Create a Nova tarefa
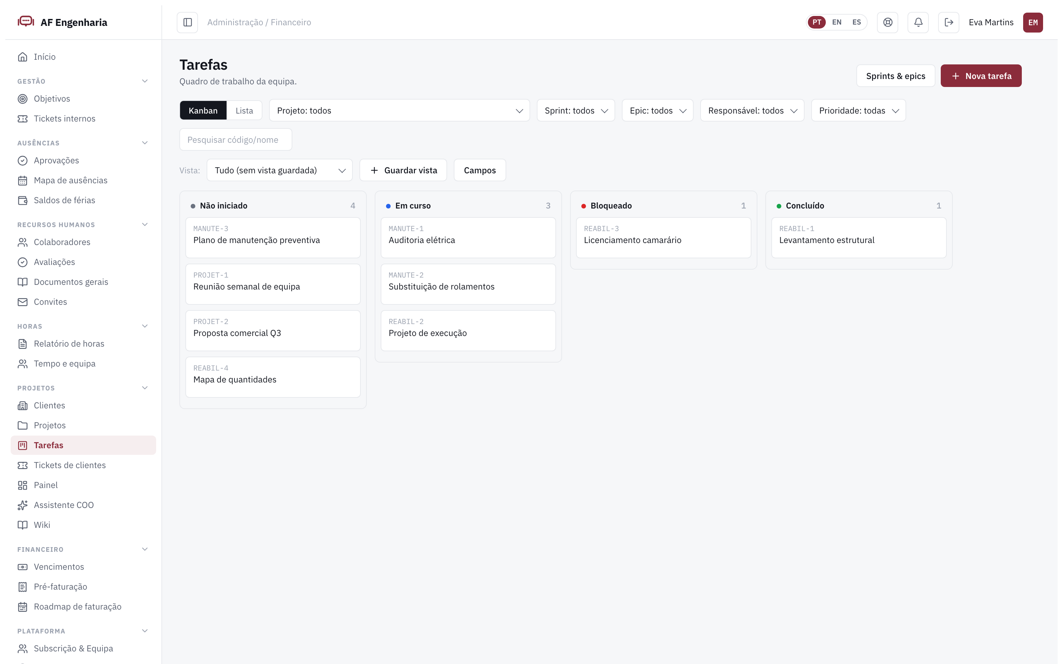The width and height of the screenshot is (1063, 664). (x=981, y=76)
